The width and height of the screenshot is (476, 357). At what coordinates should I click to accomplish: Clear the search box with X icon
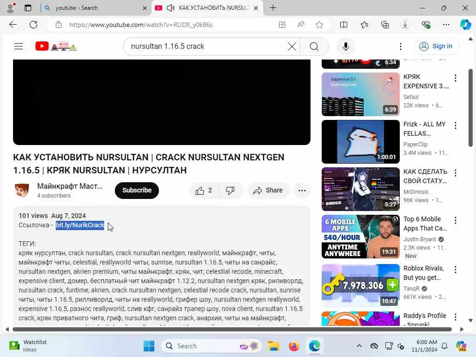[292, 46]
